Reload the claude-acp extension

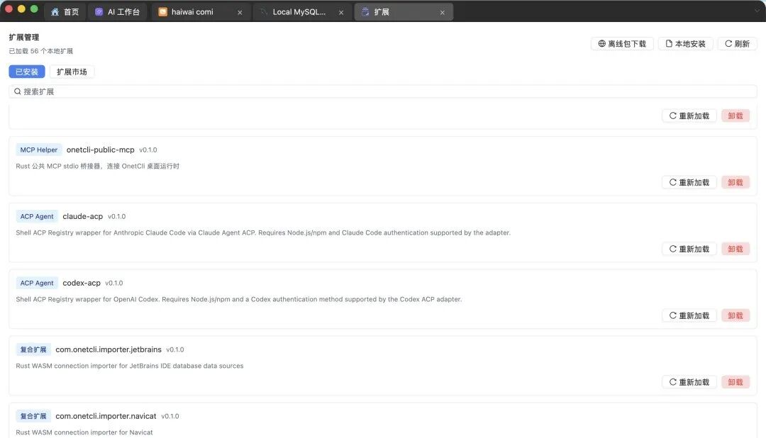point(689,249)
